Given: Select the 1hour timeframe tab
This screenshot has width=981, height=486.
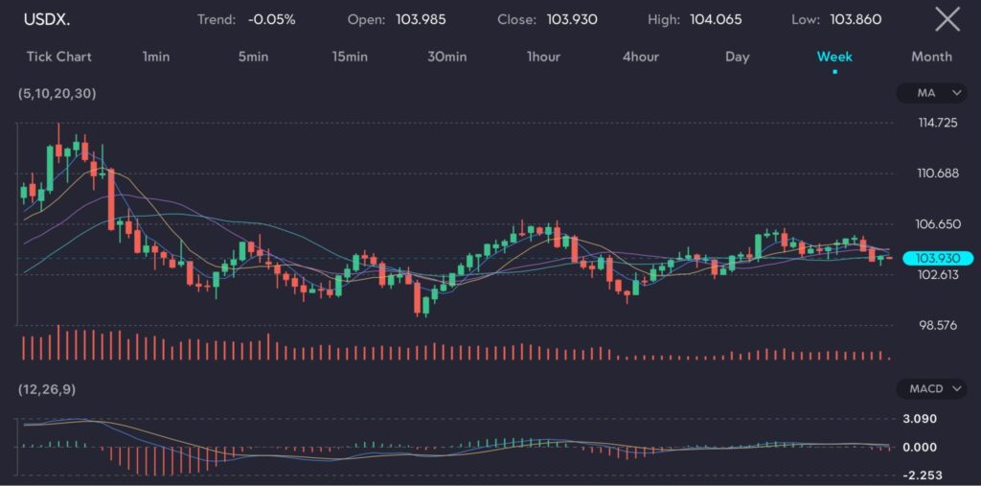Looking at the screenshot, I should tap(543, 57).
